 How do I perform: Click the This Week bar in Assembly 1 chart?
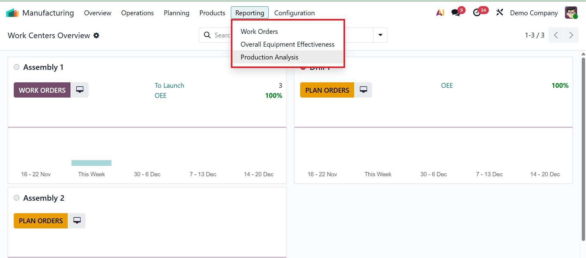[91, 163]
